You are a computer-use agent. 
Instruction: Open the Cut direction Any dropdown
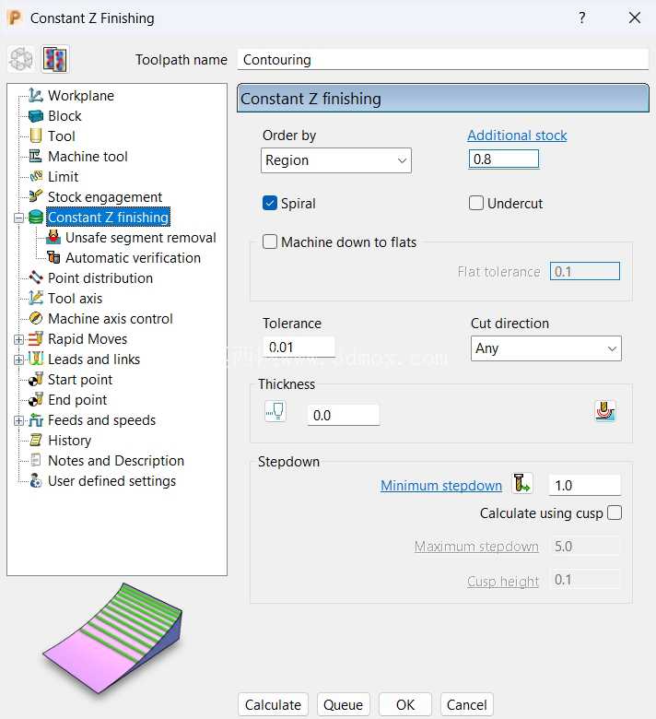pyautogui.click(x=546, y=348)
